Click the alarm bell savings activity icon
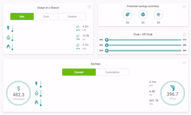Screen dimensions: 191x115 tap(128, 15)
